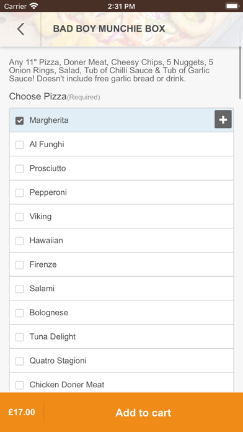Enable the Viking pizza checkbox
Screen dimensions: 243x432
coord(20,217)
